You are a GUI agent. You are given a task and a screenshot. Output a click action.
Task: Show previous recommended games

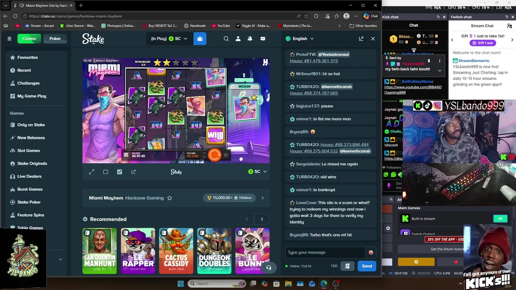247,219
